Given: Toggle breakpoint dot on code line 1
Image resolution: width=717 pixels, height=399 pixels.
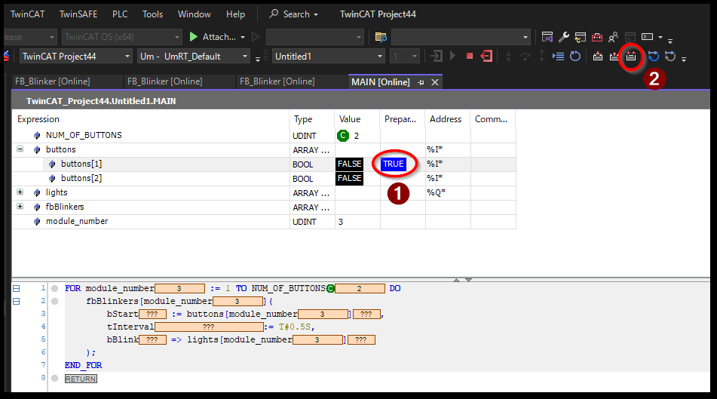Looking at the screenshot, I should pos(55,288).
